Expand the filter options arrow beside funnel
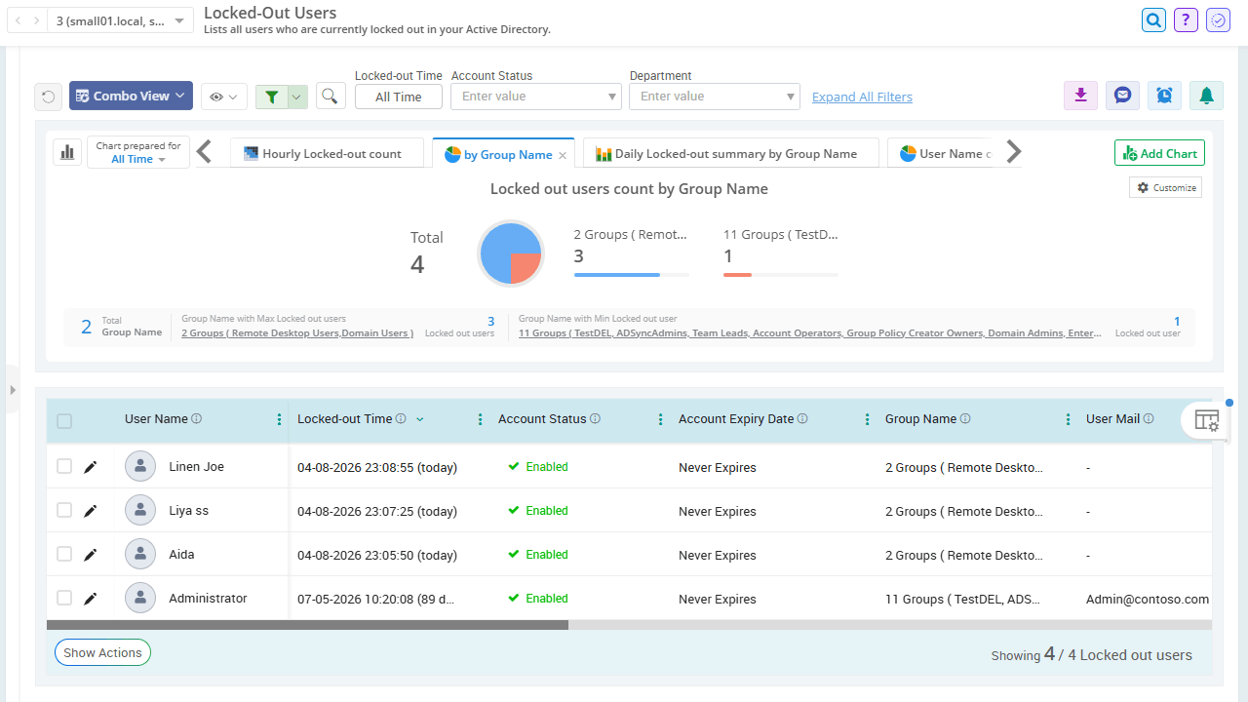Viewport: 1248px width, 702px height. point(298,97)
